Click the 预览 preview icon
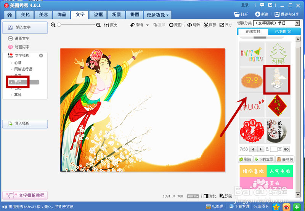 222,196
